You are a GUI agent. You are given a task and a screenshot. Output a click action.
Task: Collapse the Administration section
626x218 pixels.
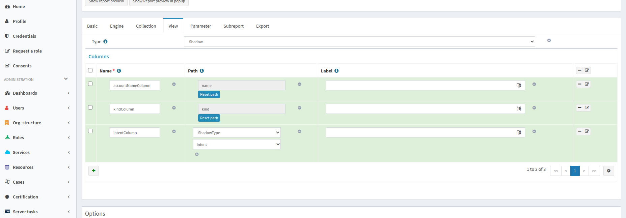(x=66, y=79)
